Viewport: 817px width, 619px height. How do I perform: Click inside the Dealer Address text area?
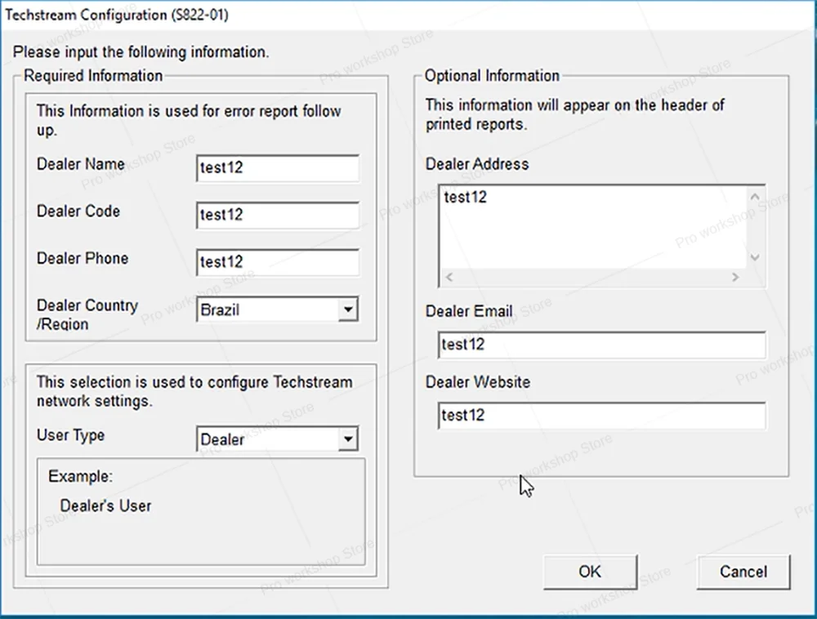(x=593, y=228)
